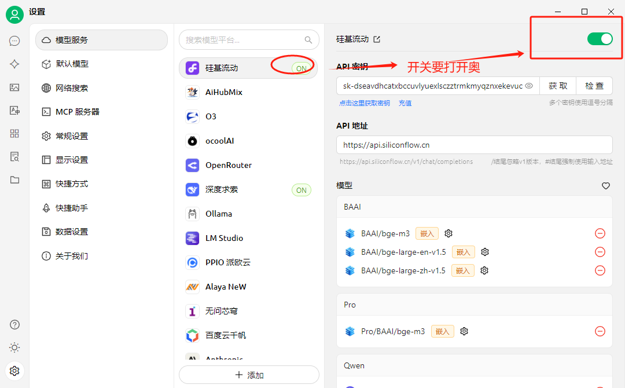This screenshot has height=388, width=625.
Task: Select the 网络搜索 settings menu
Action: [x=102, y=87]
